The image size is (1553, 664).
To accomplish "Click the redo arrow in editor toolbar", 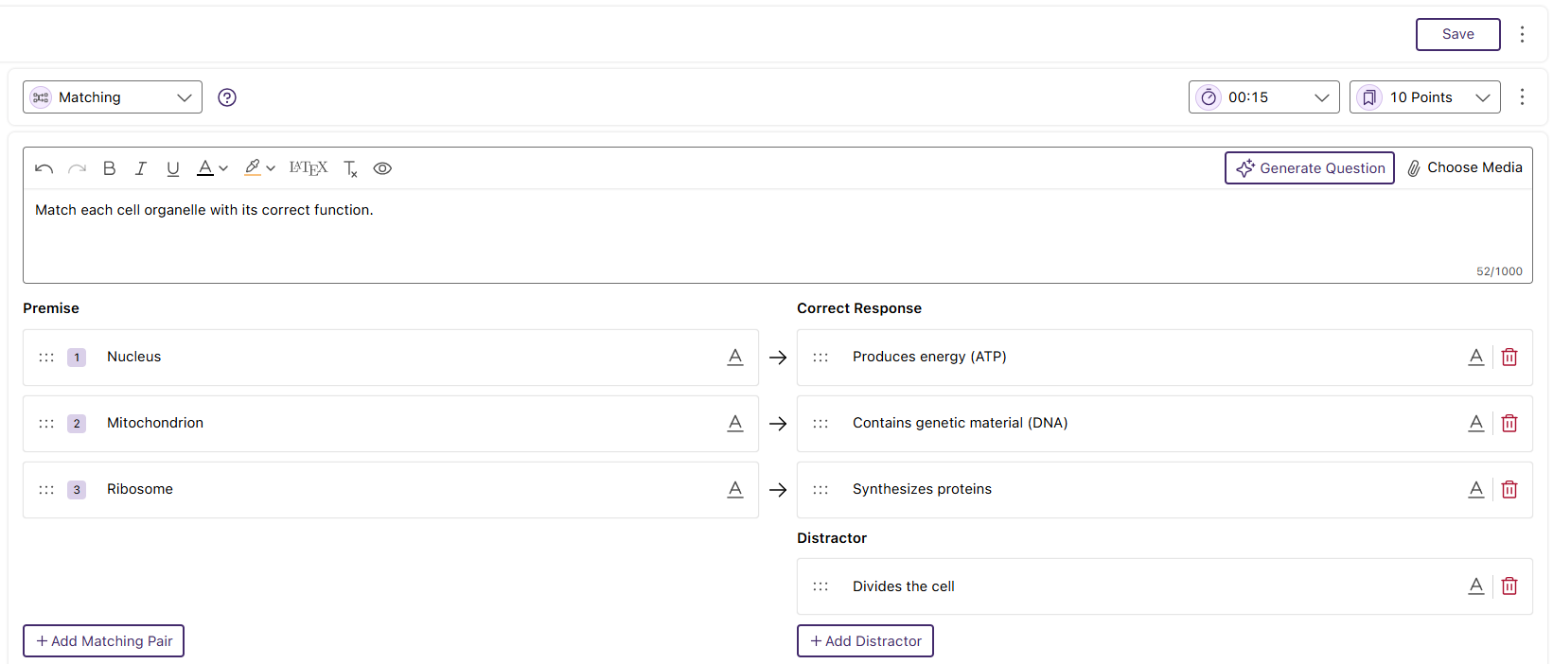I will pyautogui.click(x=77, y=168).
